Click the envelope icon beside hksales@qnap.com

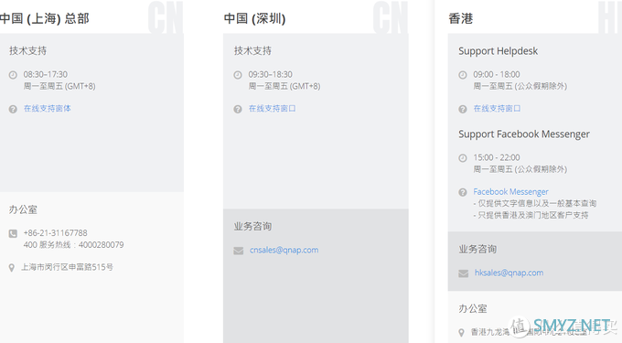[464, 273]
